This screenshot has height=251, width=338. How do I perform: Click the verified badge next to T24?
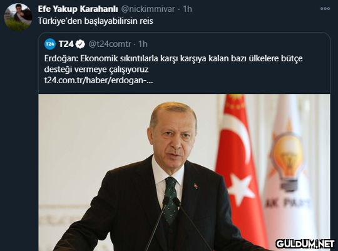tap(80, 44)
